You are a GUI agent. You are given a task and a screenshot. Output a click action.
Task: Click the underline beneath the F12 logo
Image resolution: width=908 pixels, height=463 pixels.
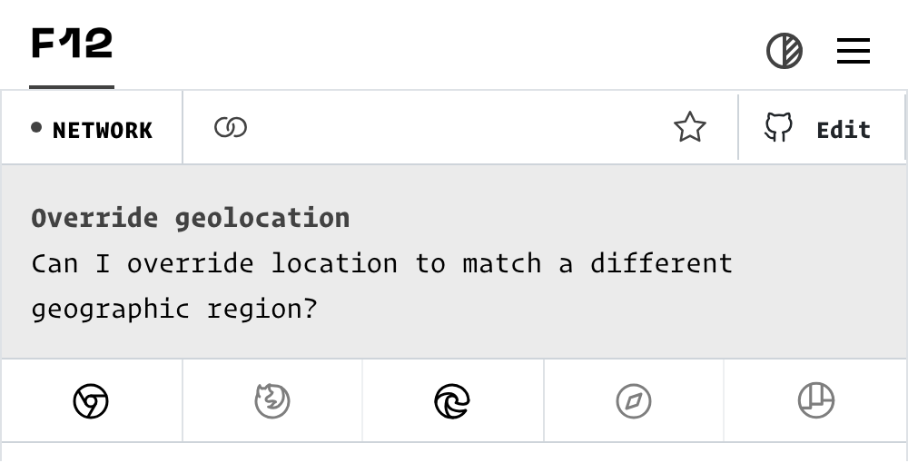72,87
